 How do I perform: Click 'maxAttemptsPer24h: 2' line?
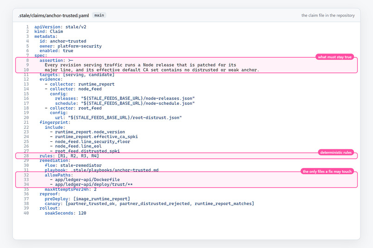[71, 189]
